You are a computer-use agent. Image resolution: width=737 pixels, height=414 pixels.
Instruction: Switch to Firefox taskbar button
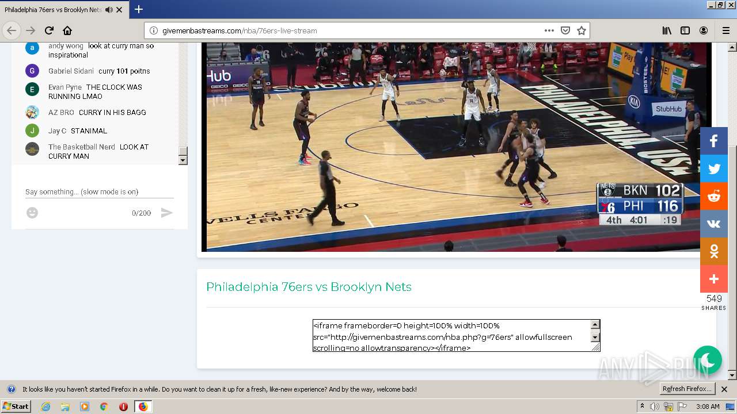143,407
